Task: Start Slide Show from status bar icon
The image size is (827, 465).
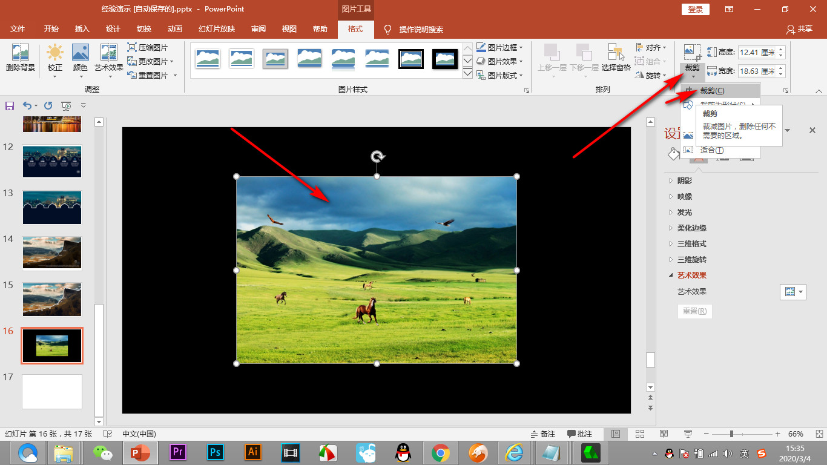Action: [x=688, y=434]
